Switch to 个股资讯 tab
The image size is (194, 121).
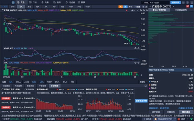tap(6, 86)
